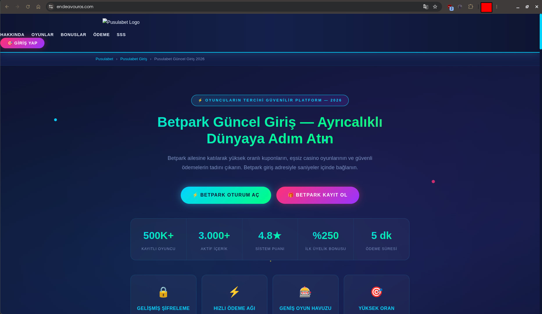The width and height of the screenshot is (542, 314).
Task: Open the browser three-dot menu
Action: (x=497, y=7)
